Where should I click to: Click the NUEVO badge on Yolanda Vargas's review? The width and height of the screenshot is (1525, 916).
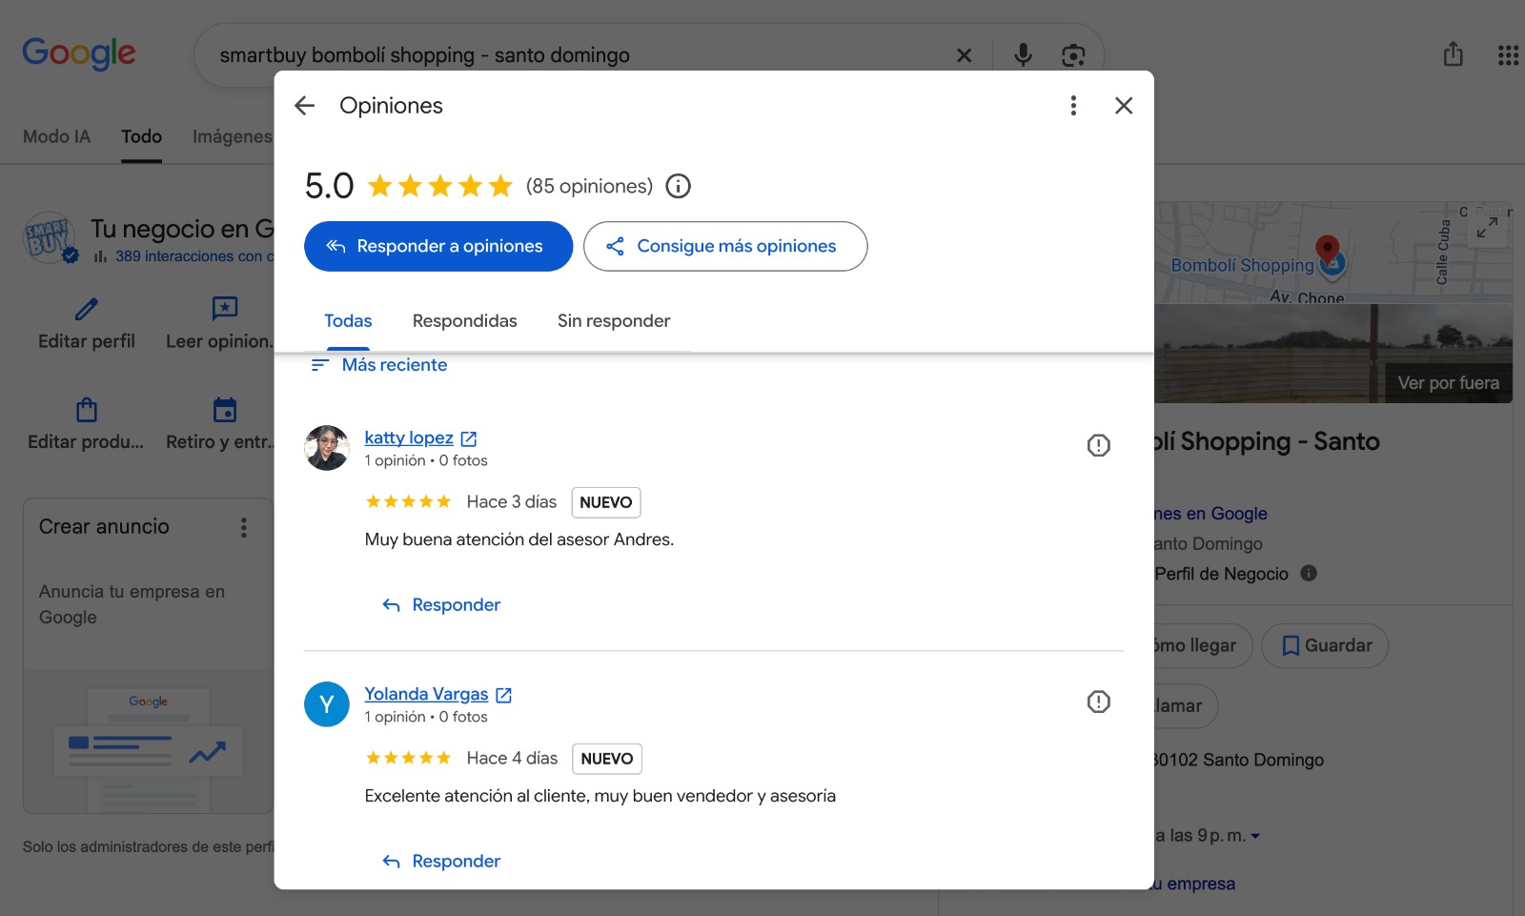(x=607, y=759)
